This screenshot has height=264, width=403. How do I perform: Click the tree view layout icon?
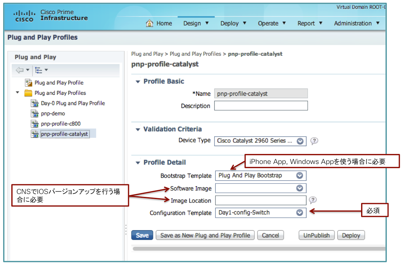coord(39,70)
